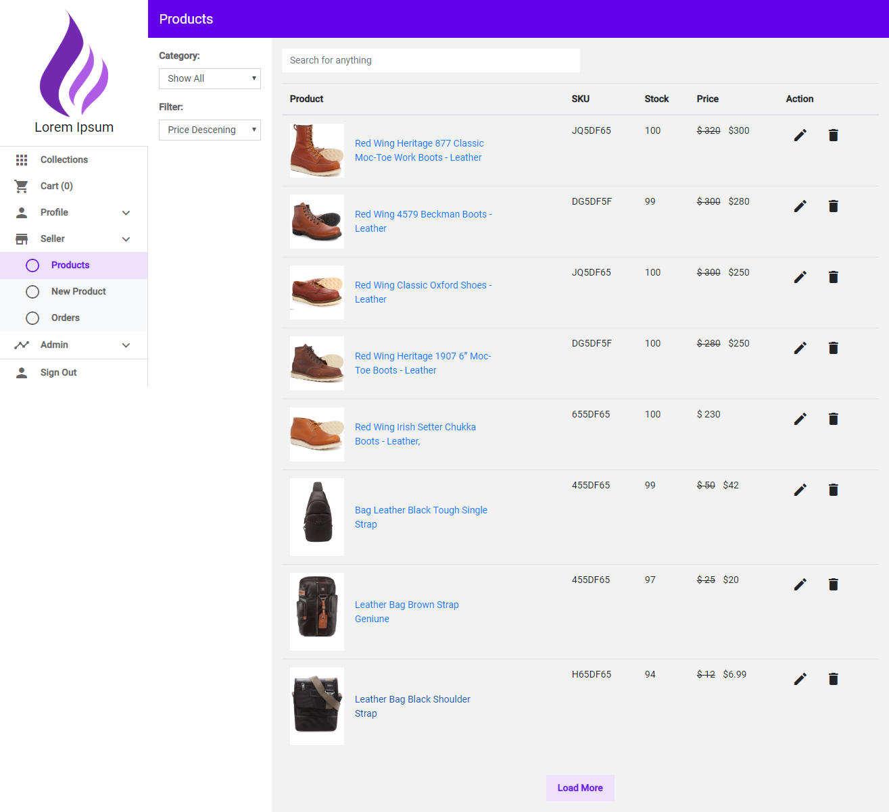The width and height of the screenshot is (889, 812).
Task: Click the Load More button
Action: coord(579,788)
